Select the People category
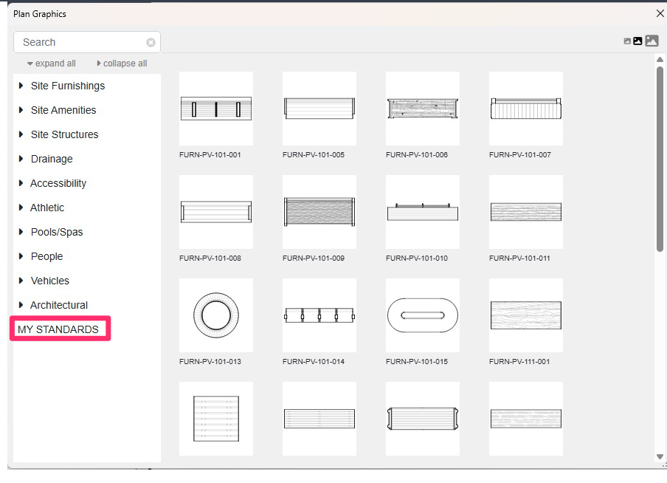This screenshot has height=483, width=667. click(46, 256)
